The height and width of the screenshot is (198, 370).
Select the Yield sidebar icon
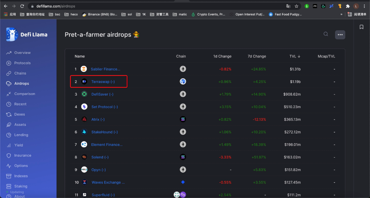9,145
